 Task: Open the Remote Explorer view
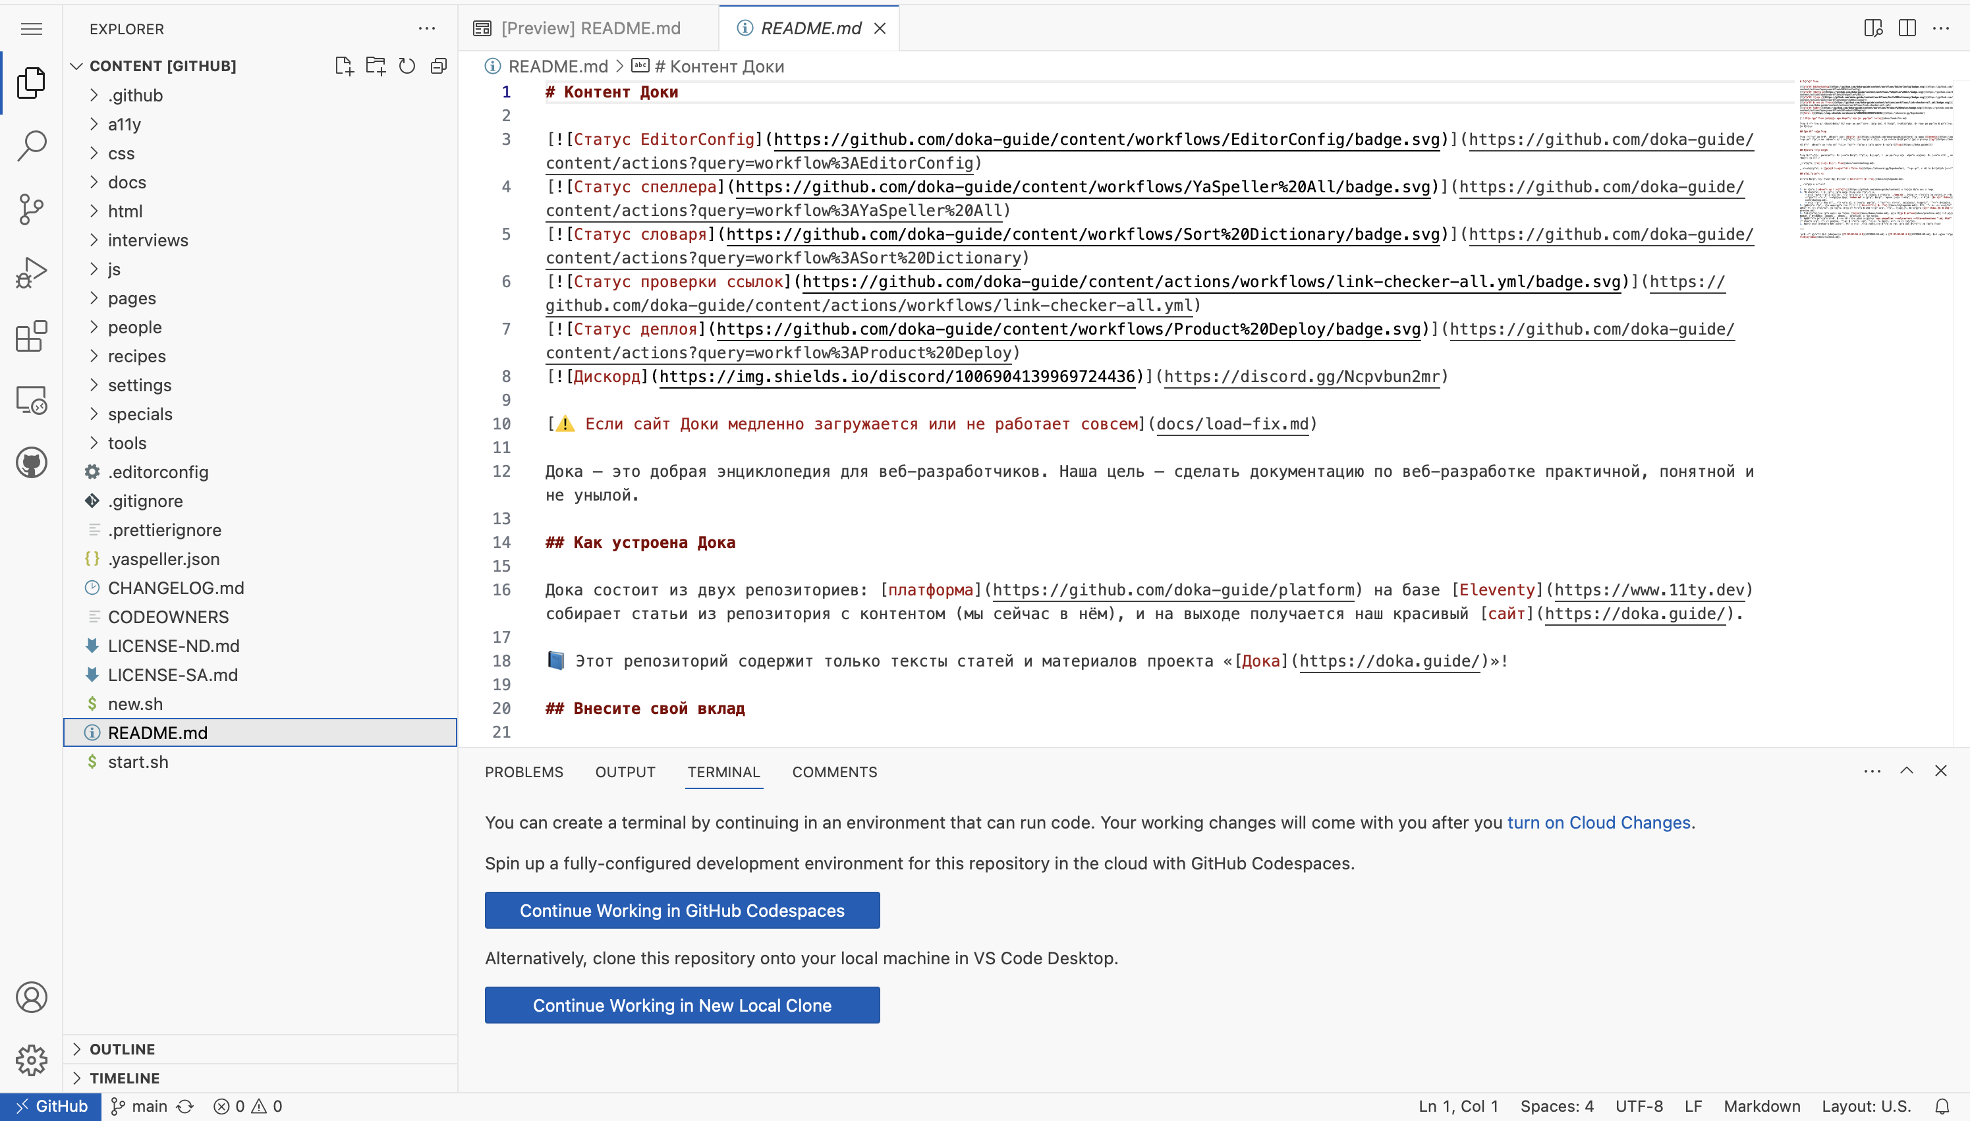tap(32, 400)
